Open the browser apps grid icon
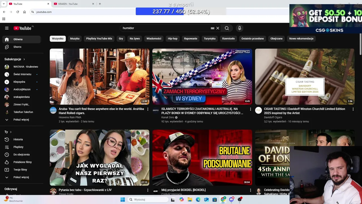 4,19
